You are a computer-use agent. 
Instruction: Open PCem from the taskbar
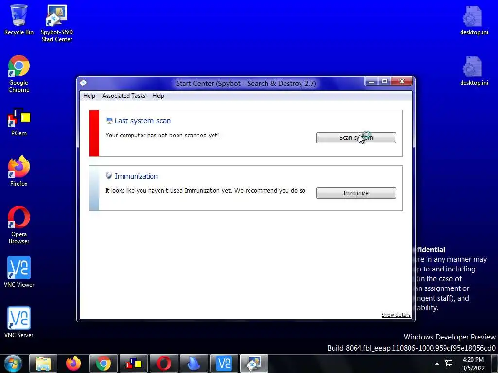(134, 363)
